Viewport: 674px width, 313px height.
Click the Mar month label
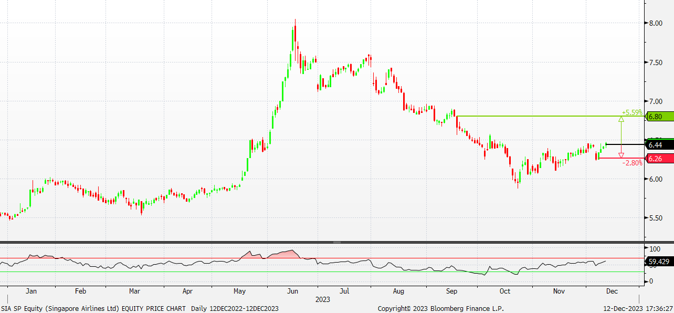pyautogui.click(x=134, y=290)
